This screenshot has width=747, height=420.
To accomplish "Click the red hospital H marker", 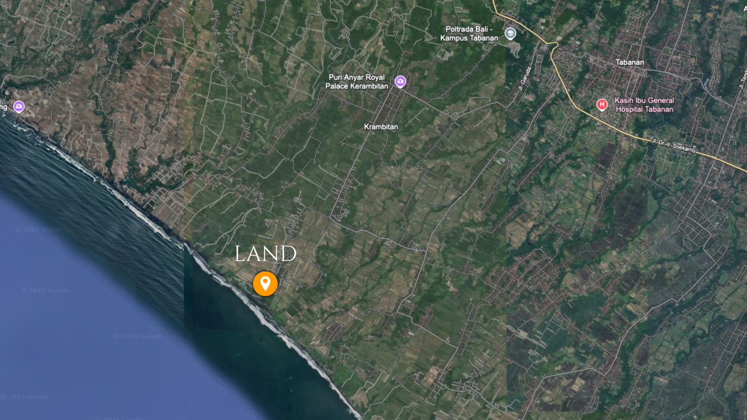I will pyautogui.click(x=602, y=105).
